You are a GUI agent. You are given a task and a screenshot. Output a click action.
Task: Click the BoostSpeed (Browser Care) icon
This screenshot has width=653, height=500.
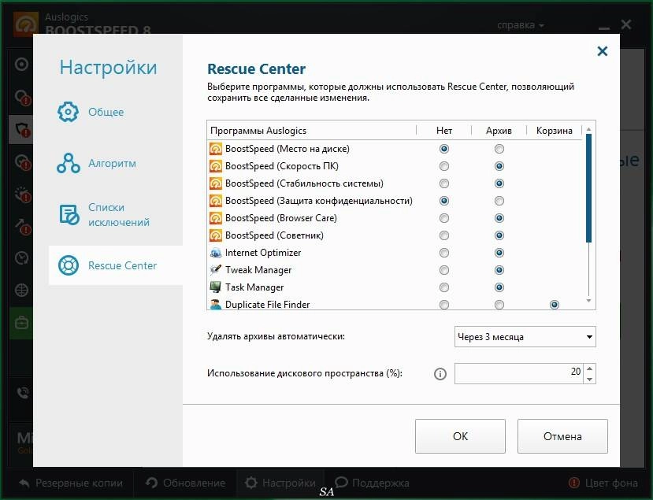click(216, 218)
